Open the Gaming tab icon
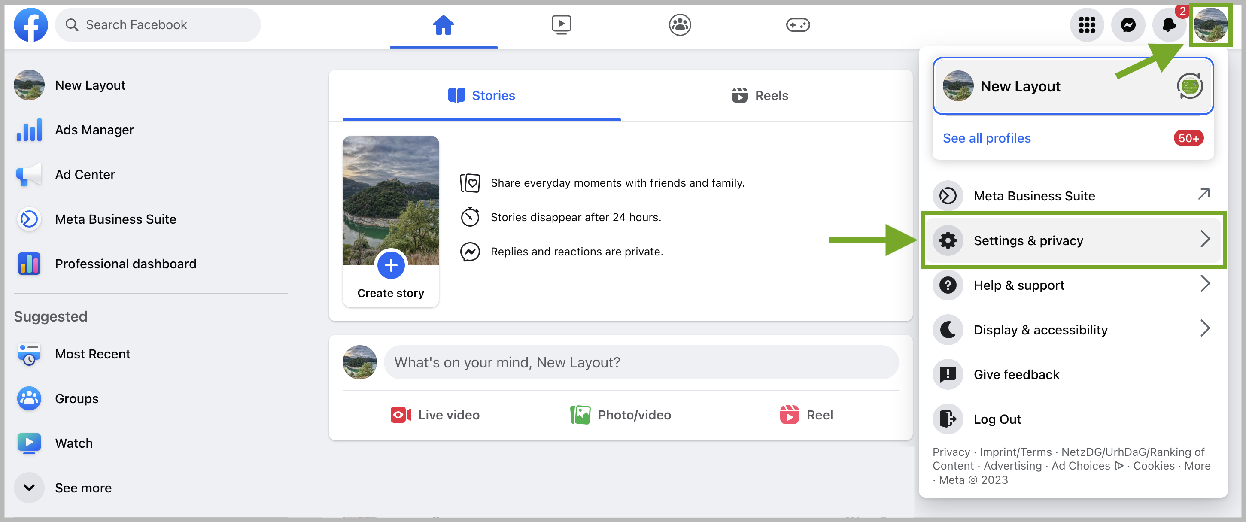The width and height of the screenshot is (1246, 522). tap(798, 24)
